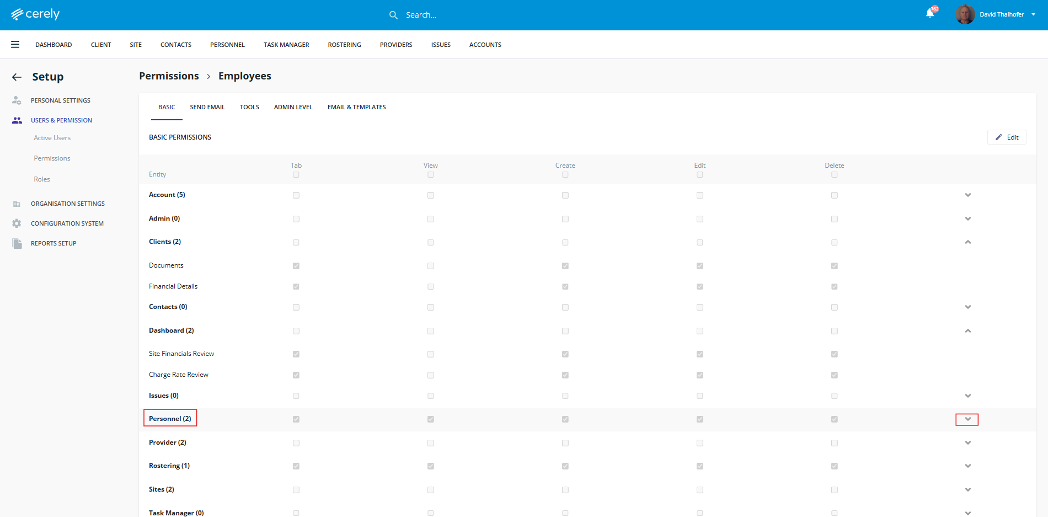Click the Reports Setup document icon

[x=17, y=243]
